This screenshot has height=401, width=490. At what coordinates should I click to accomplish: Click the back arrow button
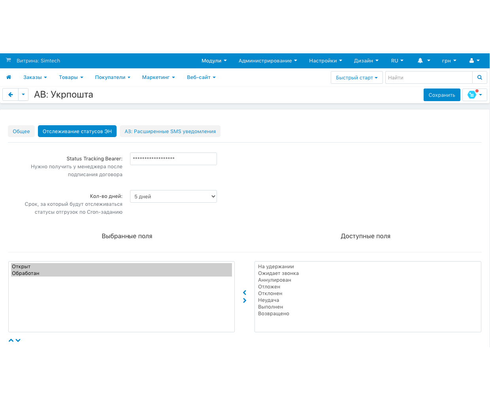click(x=11, y=95)
